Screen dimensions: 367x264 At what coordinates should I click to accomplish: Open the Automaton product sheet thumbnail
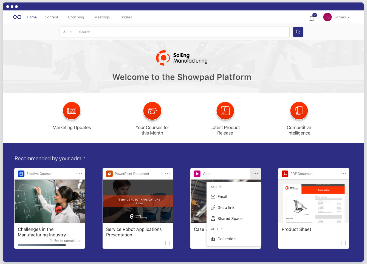(314, 201)
